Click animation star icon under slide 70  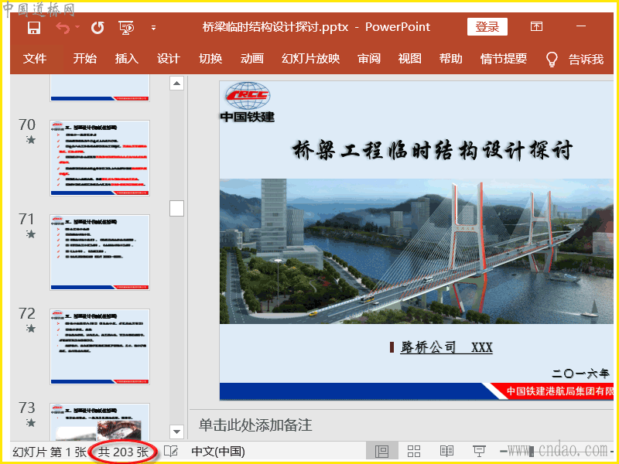coord(31,140)
